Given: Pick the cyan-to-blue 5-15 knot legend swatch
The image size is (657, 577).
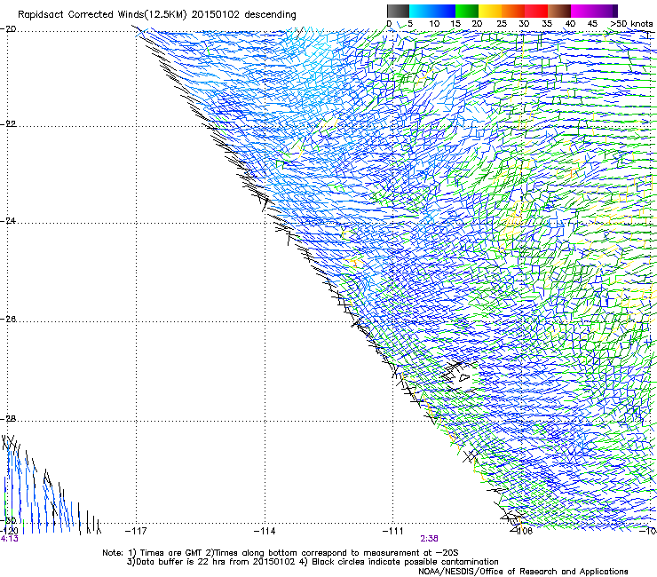Looking at the screenshot, I should click(432, 11).
